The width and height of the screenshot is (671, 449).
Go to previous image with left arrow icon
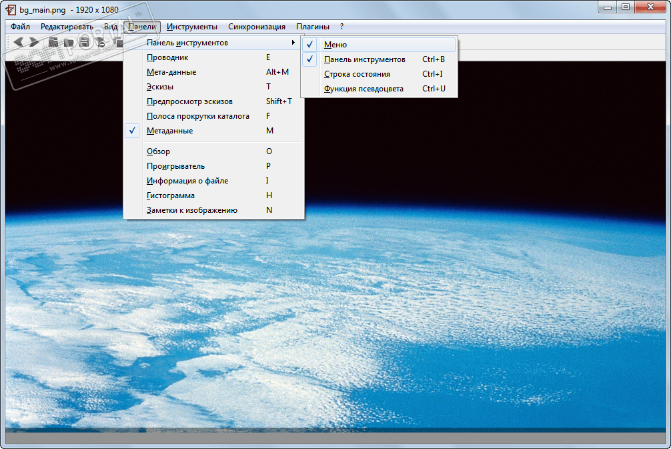pyautogui.click(x=19, y=42)
